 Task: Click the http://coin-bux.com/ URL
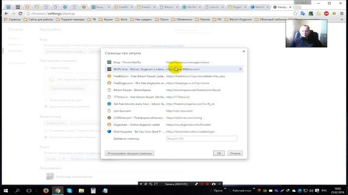coord(179,111)
